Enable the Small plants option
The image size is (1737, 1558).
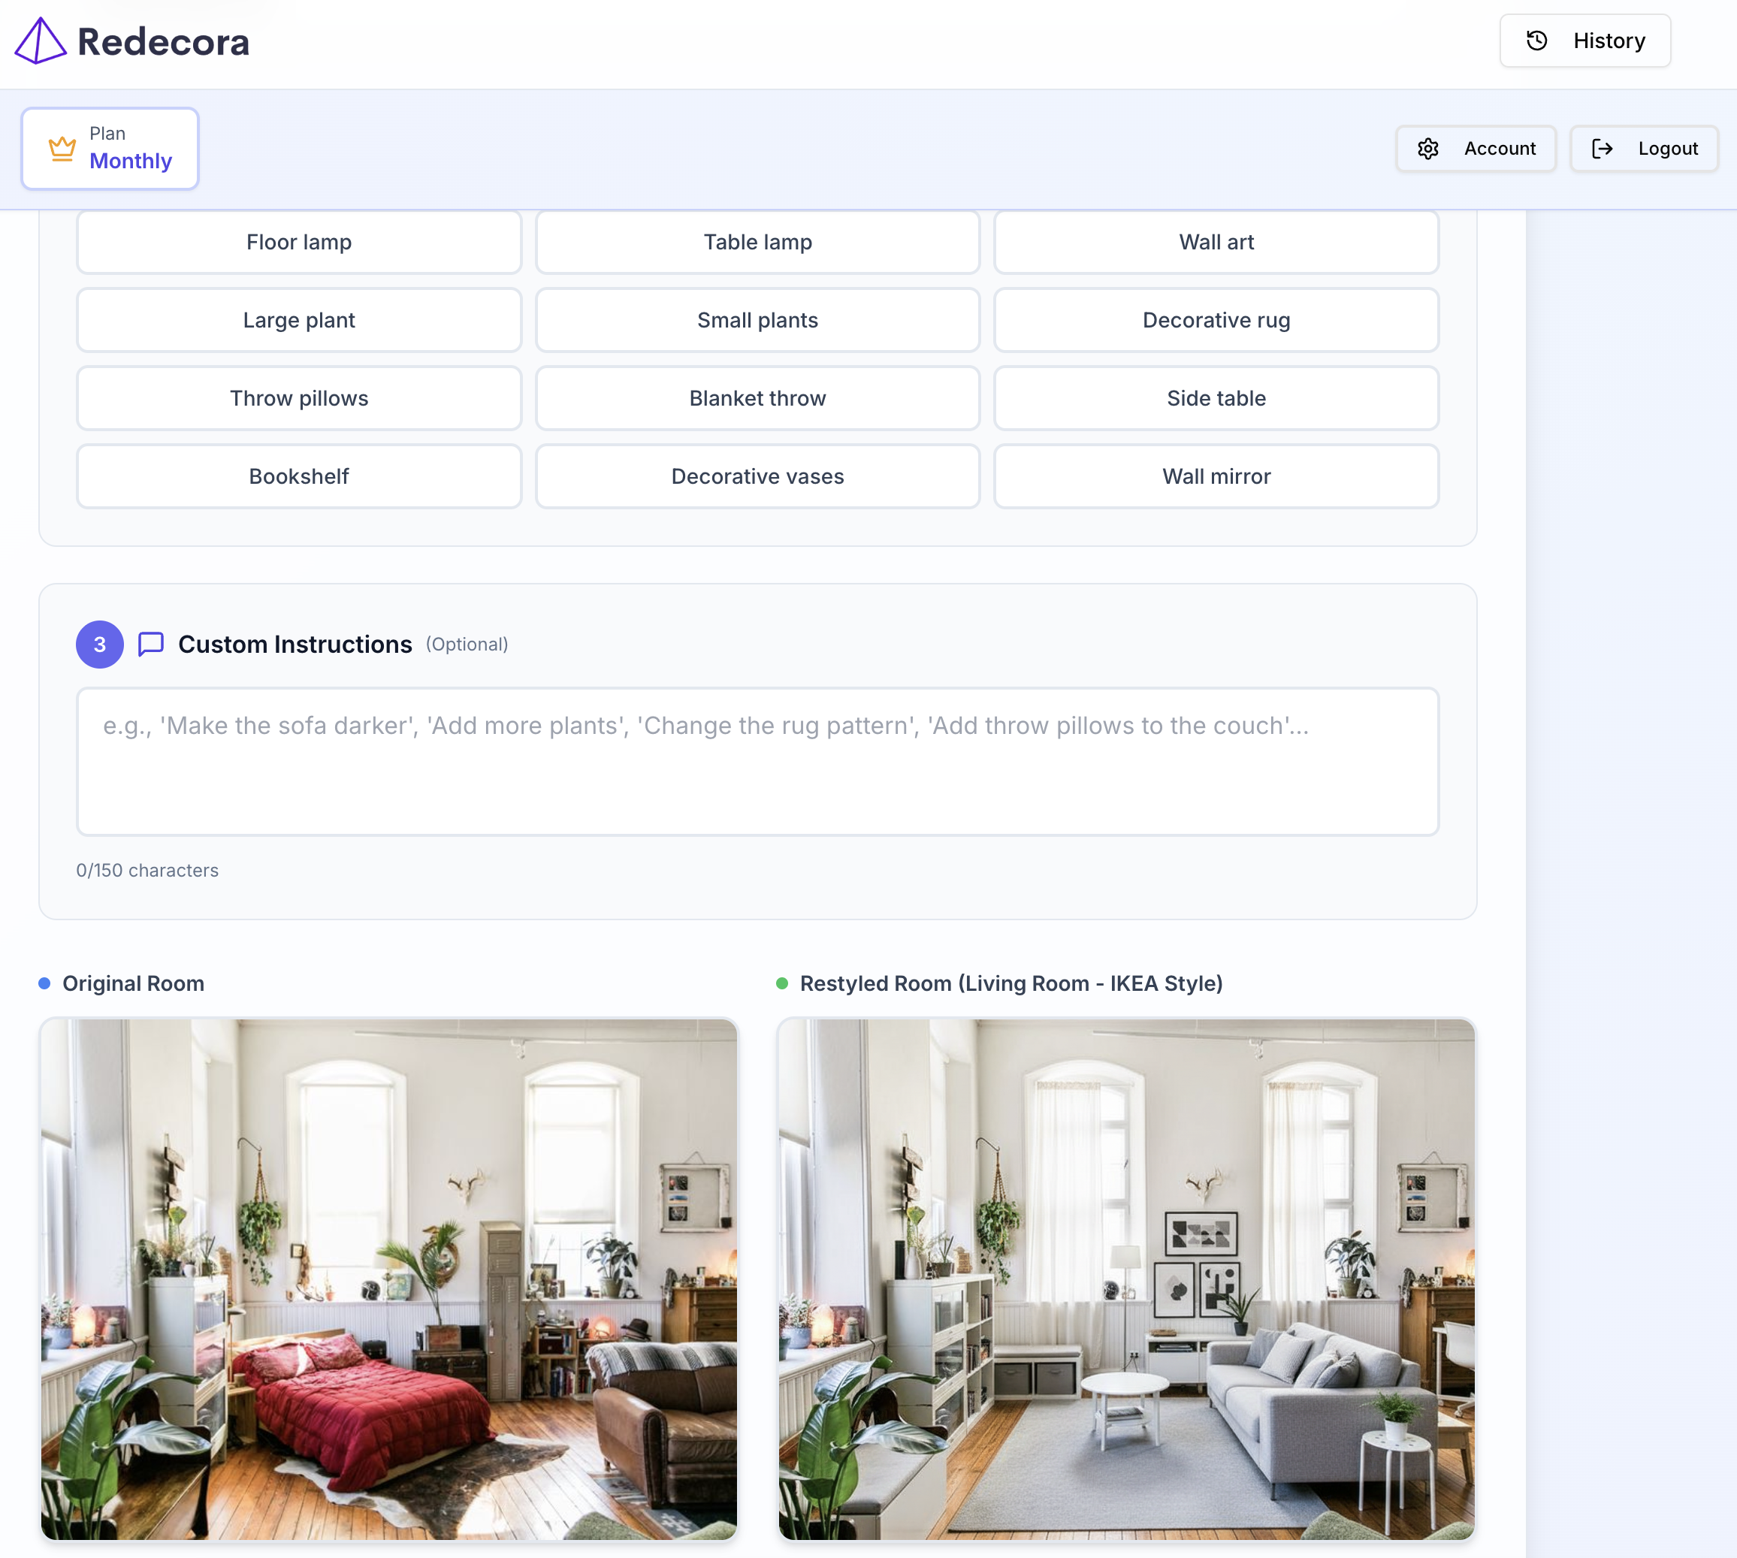tap(757, 320)
